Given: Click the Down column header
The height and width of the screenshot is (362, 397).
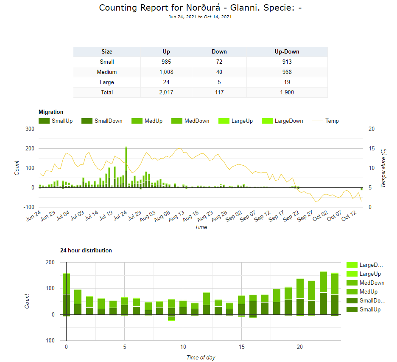Looking at the screenshot, I should [219, 52].
